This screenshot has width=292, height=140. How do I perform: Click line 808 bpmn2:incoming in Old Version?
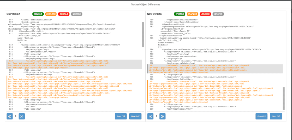pyautogui.click(x=62, y=23)
